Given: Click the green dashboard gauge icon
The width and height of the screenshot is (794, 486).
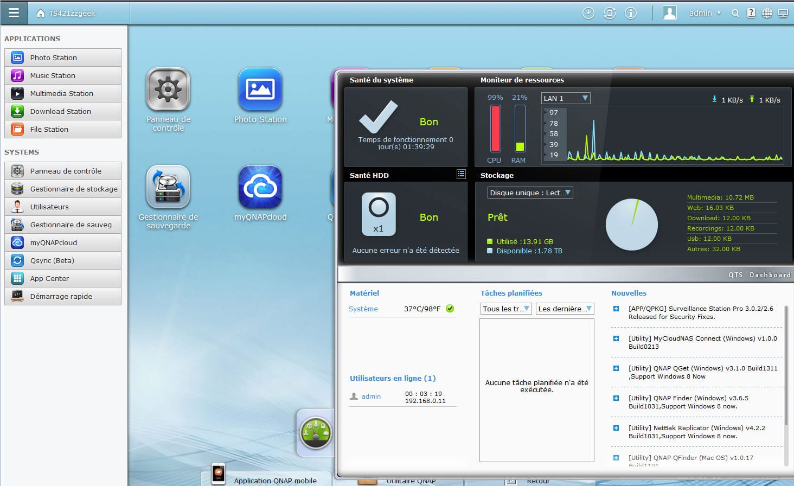Looking at the screenshot, I should [316, 433].
